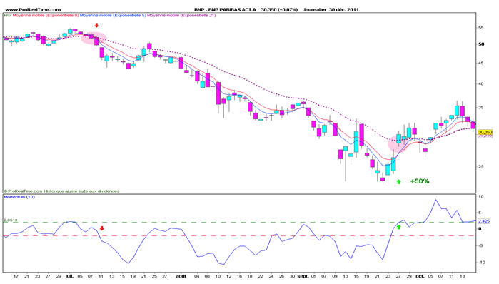Click the 40 price axis label
Viewport: 499px width, 284px height.
click(480, 84)
